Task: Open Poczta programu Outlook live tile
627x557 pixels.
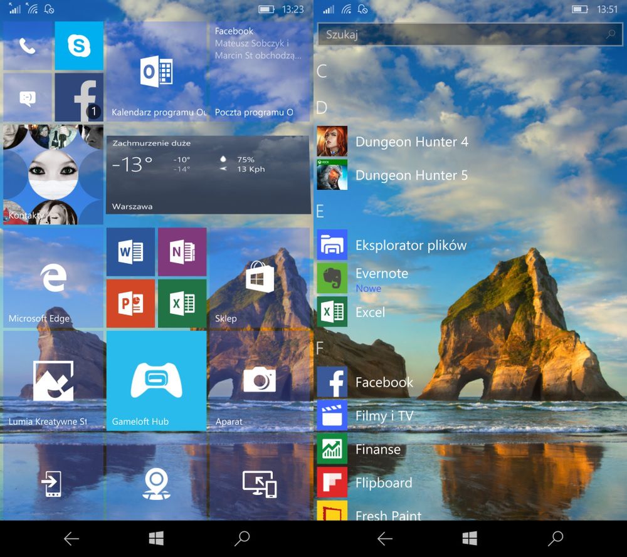Action: tap(260, 71)
